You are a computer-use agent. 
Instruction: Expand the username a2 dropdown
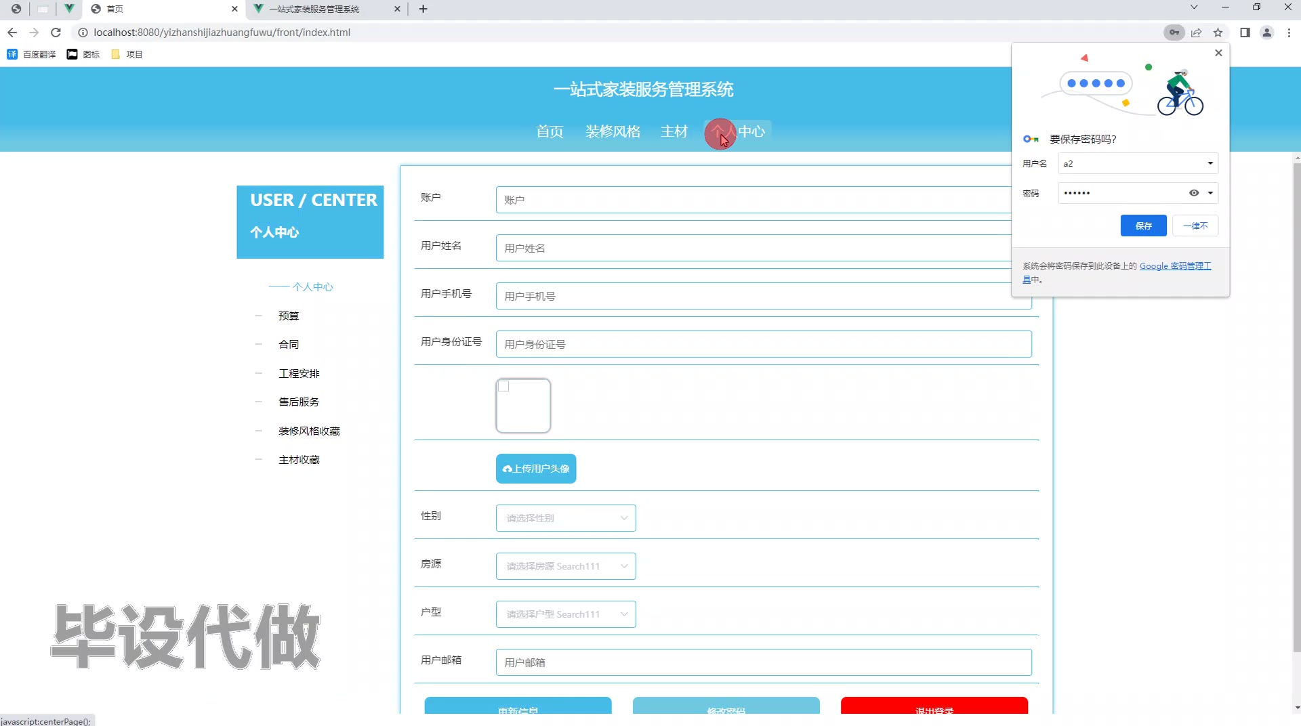click(x=1210, y=163)
